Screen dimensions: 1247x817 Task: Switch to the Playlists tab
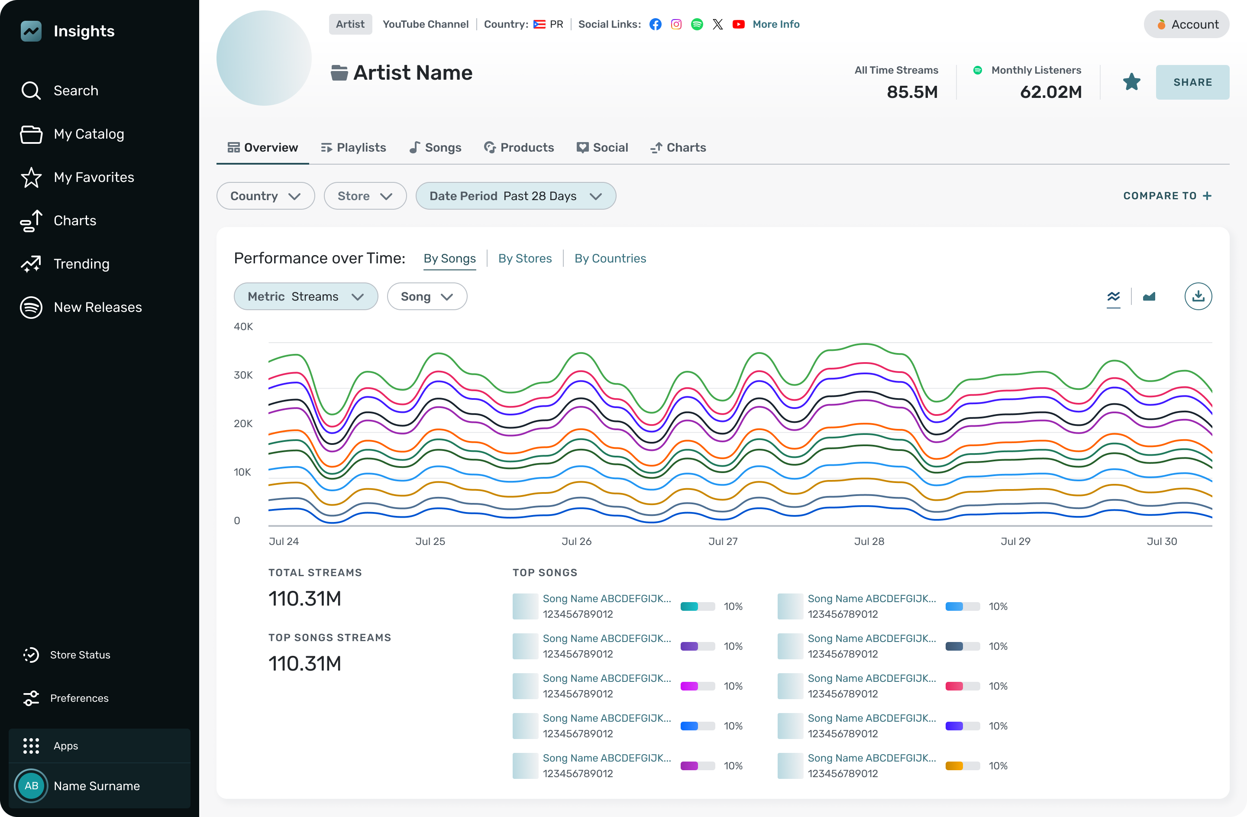pos(354,148)
